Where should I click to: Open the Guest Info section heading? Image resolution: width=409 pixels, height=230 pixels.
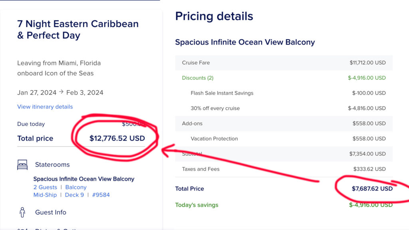pos(51,212)
